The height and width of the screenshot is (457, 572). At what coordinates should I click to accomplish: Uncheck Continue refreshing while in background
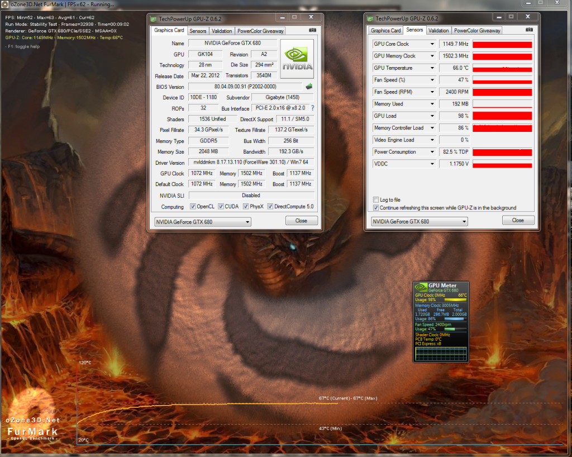pos(376,207)
